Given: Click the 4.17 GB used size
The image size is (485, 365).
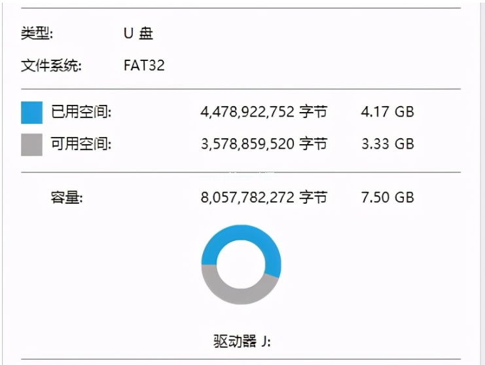Looking at the screenshot, I should point(387,112).
